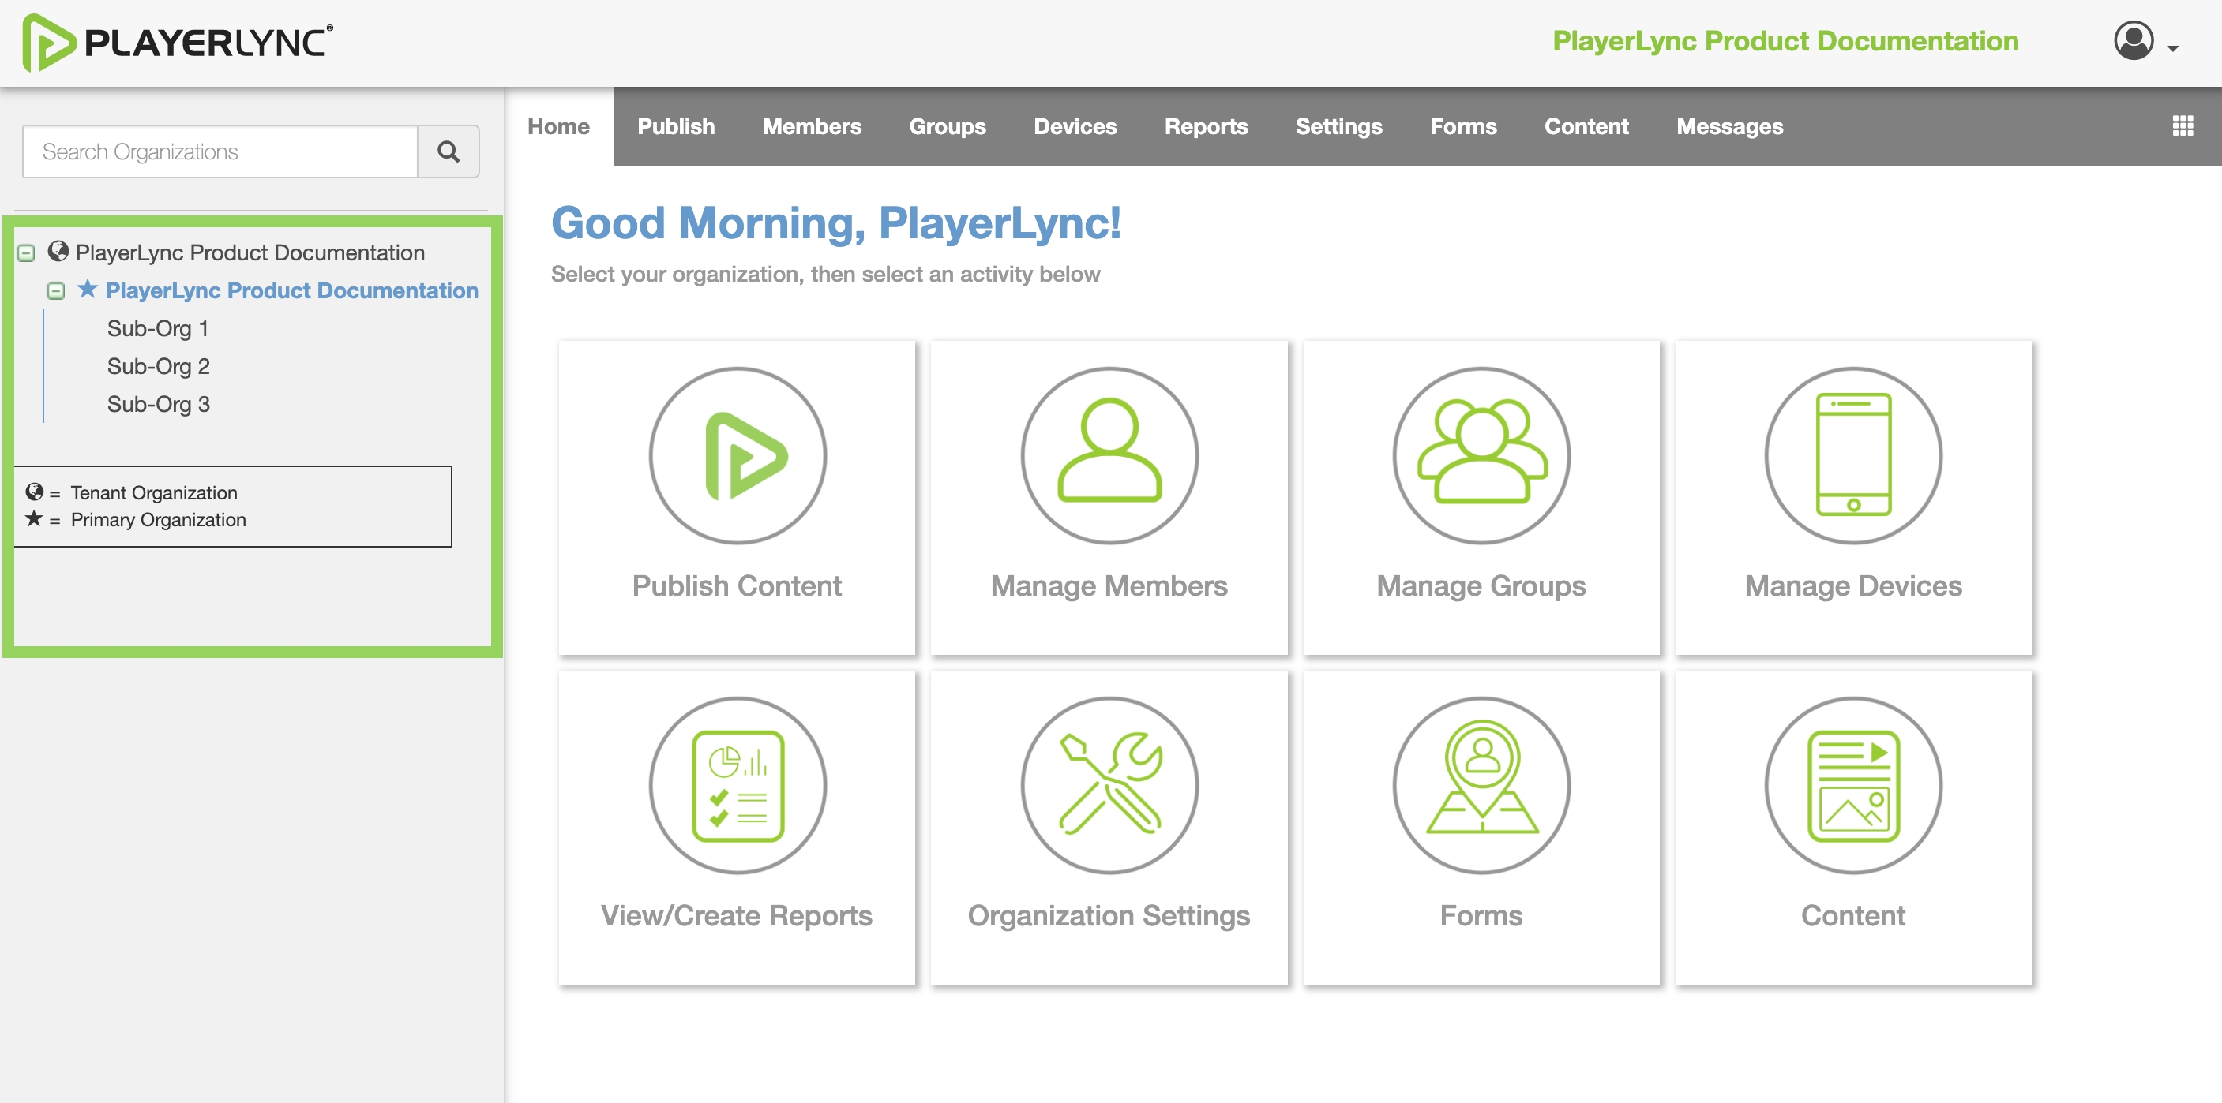This screenshot has height=1103, width=2222.
Task: Select the starred primary organization
Action: pos(291,291)
